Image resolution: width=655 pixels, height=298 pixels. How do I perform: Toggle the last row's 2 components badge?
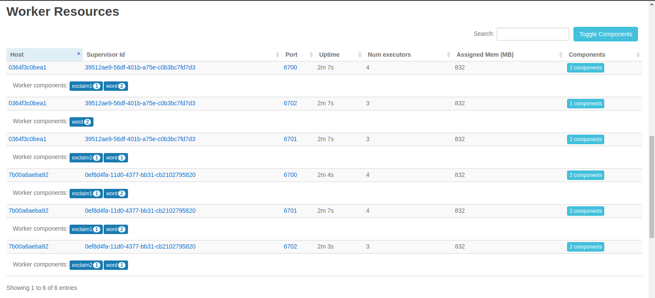585,247
